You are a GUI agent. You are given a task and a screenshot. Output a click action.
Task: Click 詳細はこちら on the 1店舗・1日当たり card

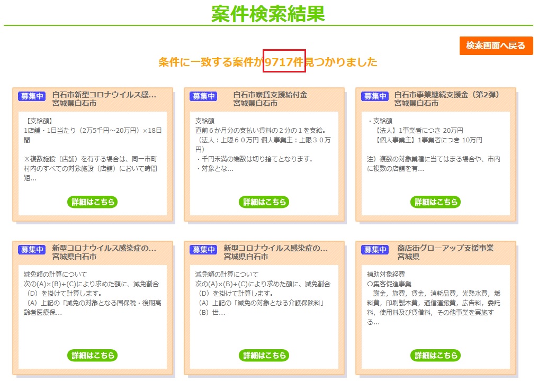pyautogui.click(x=92, y=202)
